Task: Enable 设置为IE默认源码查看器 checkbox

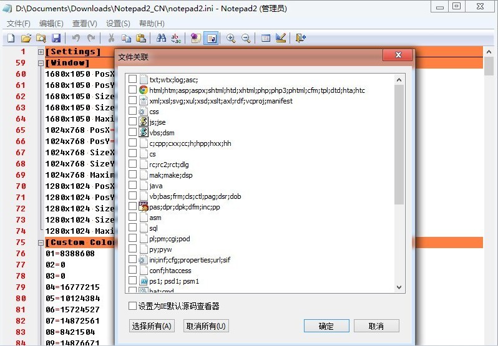Action: (x=132, y=305)
